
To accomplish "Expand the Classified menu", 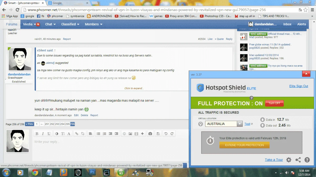I will pos(70,24).
